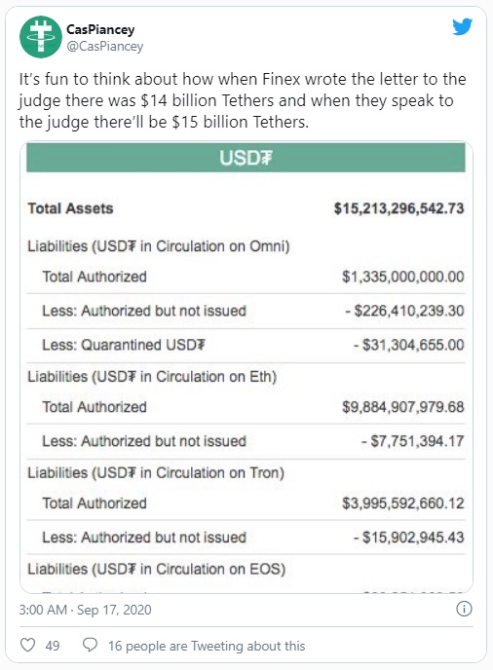Select the Omni Total Authorized row
This screenshot has height=670, width=493.
pyautogui.click(x=246, y=277)
